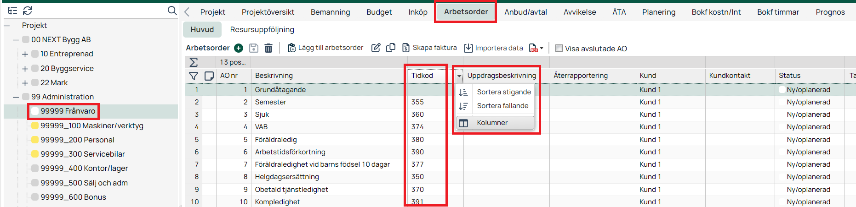Screen dimensions: 856x207
Task: Toggle the tree view icon in sidebar
Action: (12, 11)
